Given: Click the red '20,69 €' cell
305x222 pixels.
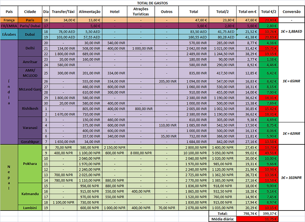Looking at the screenshot, I should pos(269,37).
